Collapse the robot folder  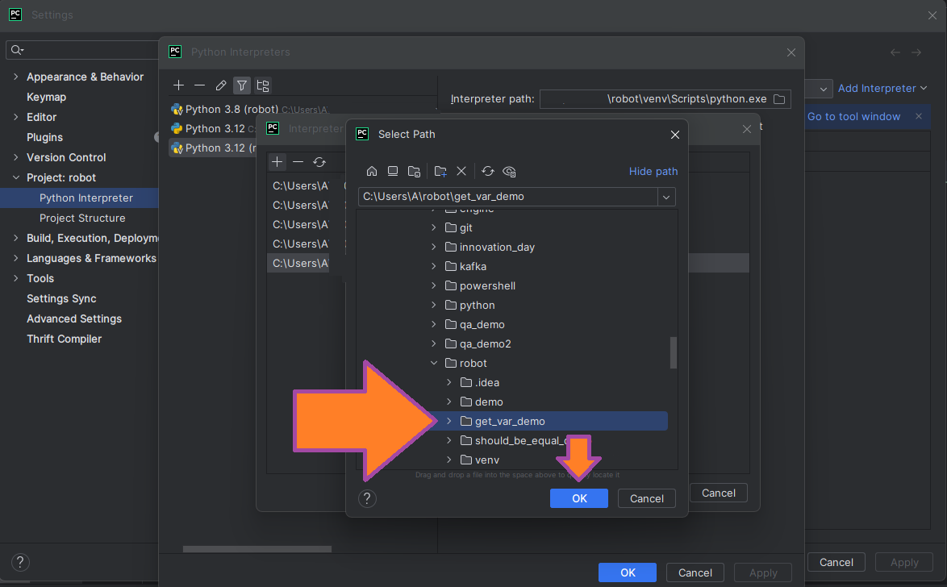pyautogui.click(x=434, y=363)
